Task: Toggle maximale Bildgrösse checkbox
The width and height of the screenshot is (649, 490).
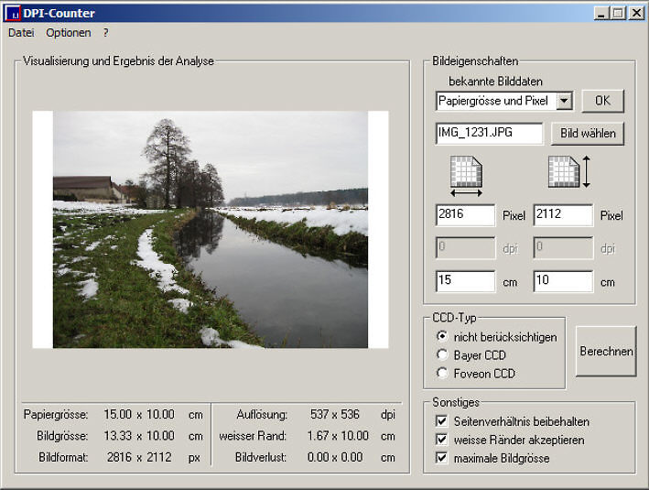Action: 442,458
